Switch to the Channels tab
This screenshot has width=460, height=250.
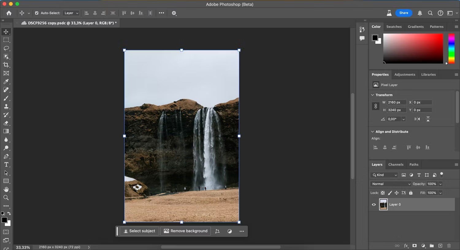[x=396, y=165]
